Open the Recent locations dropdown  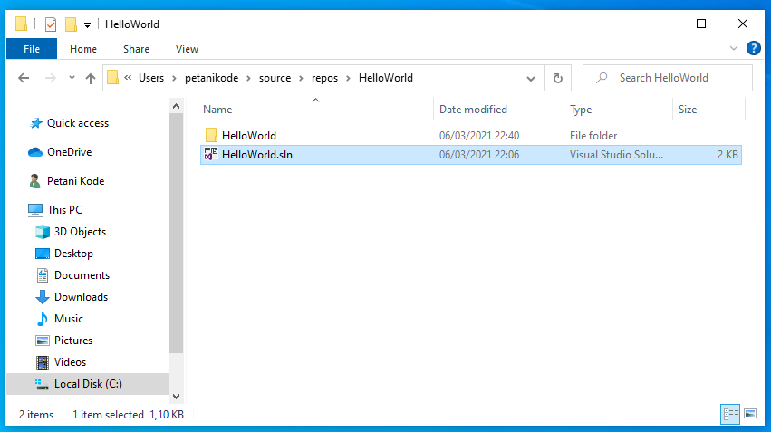[72, 77]
